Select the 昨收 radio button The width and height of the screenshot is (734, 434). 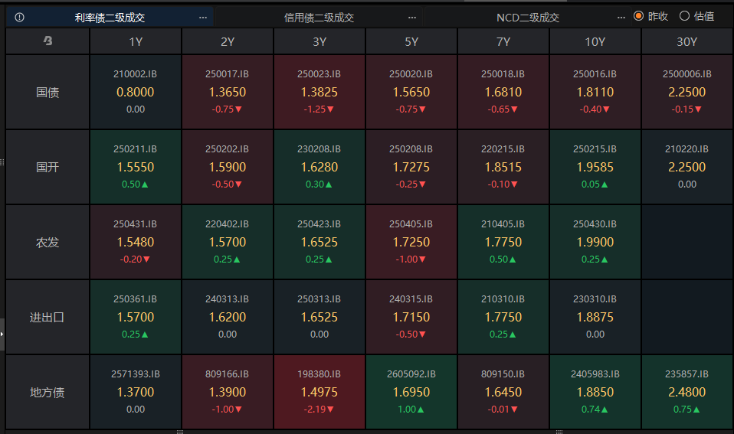point(639,16)
